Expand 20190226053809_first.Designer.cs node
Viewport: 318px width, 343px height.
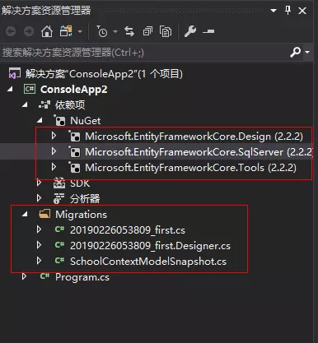pos(39,245)
